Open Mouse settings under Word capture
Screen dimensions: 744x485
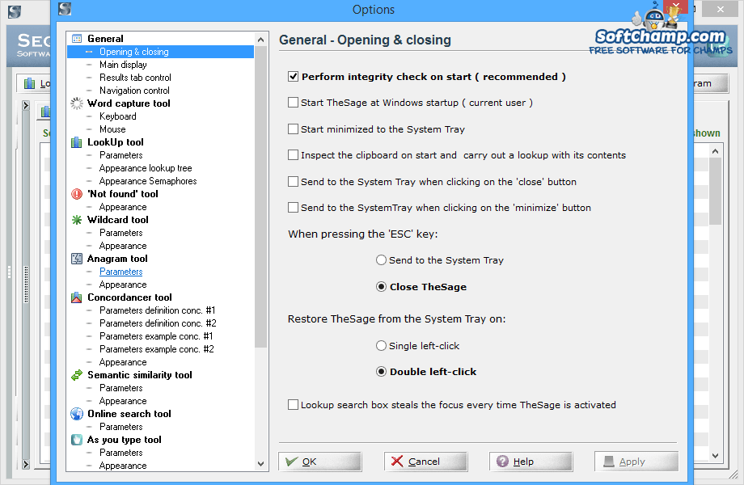112,129
